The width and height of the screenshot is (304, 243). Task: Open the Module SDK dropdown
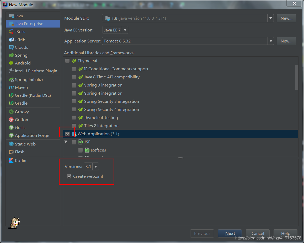[270, 18]
